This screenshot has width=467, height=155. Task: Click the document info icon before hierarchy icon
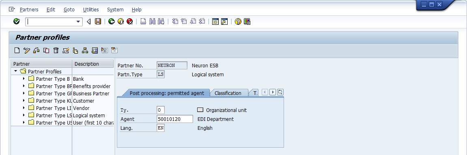[x=75, y=50]
